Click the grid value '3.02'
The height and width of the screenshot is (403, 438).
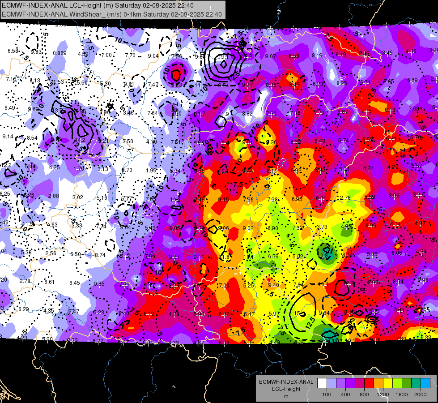[x=78, y=197]
